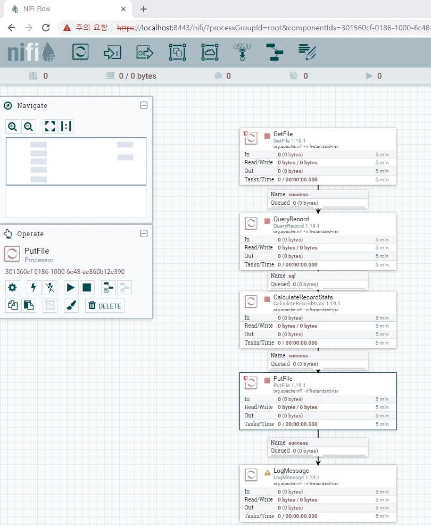Click the security warning indicator

[x=86, y=28]
